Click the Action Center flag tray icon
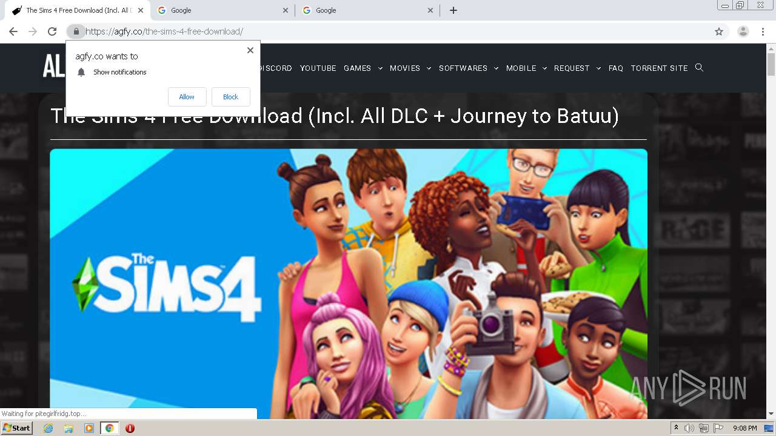Viewport: 776px width, 436px height. click(718, 428)
